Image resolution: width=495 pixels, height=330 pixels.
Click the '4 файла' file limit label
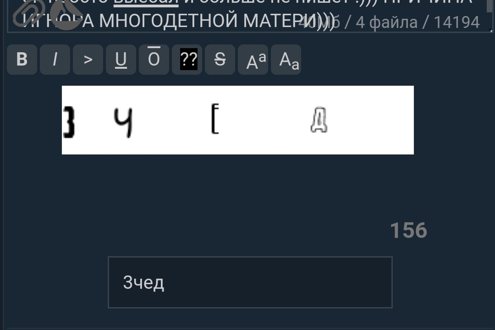click(387, 22)
